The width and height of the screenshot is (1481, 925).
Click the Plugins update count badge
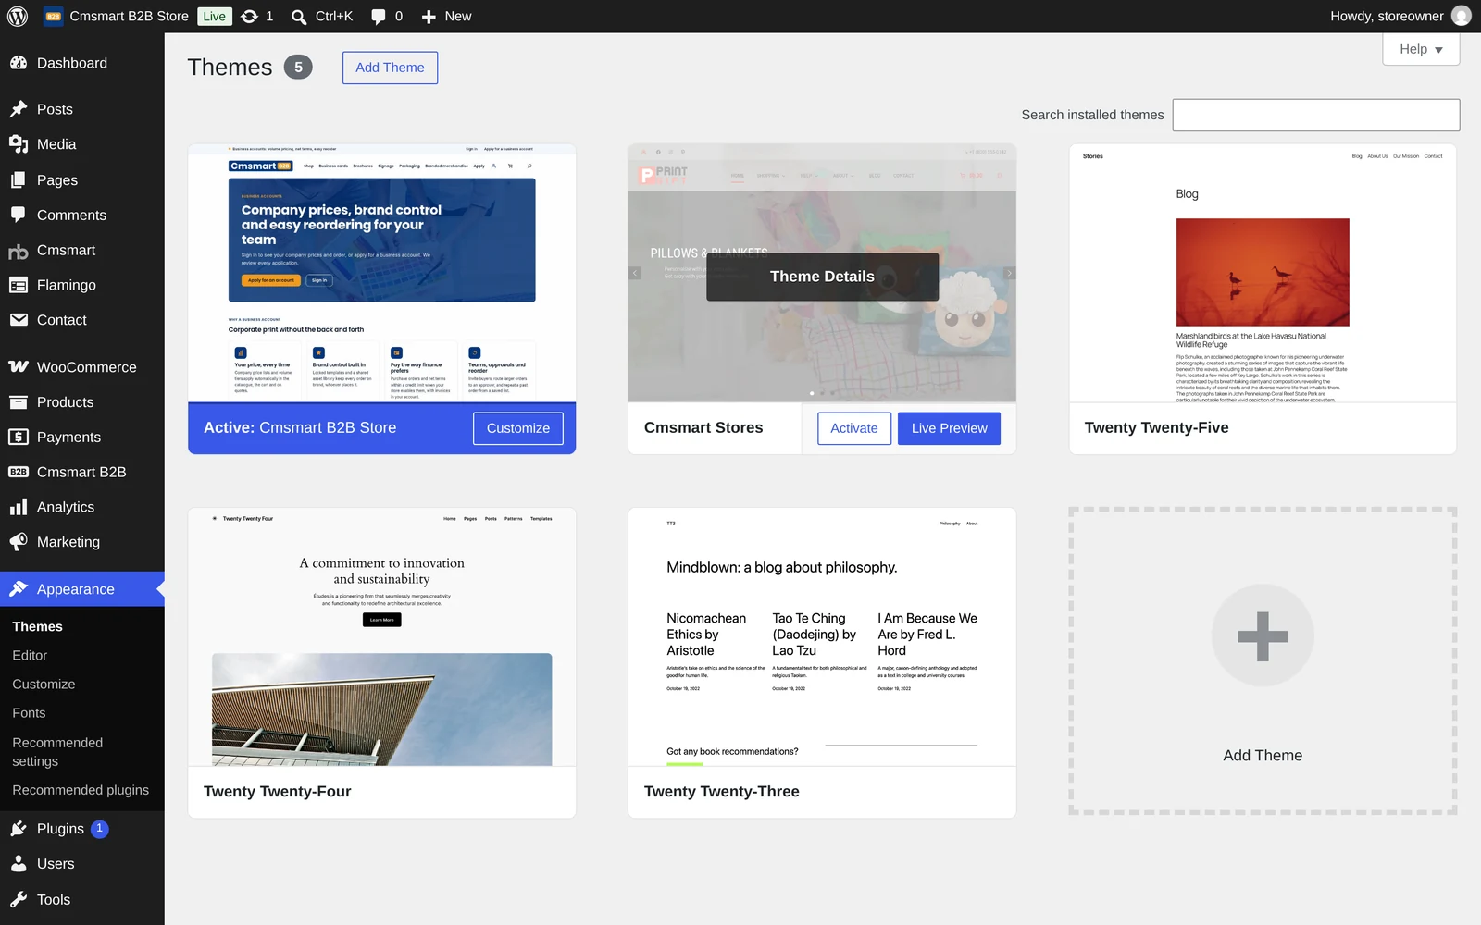(x=100, y=829)
